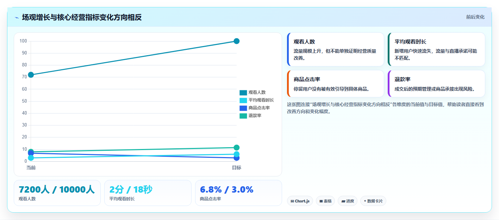The height and width of the screenshot is (220, 499).
Task: Open the 退款率 insight card about 成交后的预期管理
Action: click(x=436, y=84)
